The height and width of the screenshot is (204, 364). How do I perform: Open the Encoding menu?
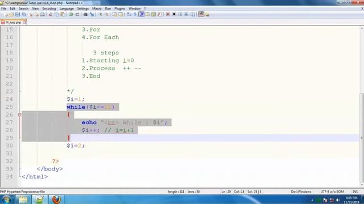49,8
